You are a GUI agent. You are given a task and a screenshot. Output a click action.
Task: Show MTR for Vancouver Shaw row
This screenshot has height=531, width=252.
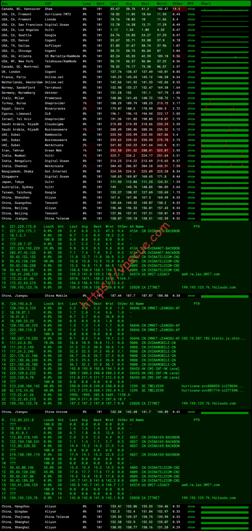(x=191, y=9)
